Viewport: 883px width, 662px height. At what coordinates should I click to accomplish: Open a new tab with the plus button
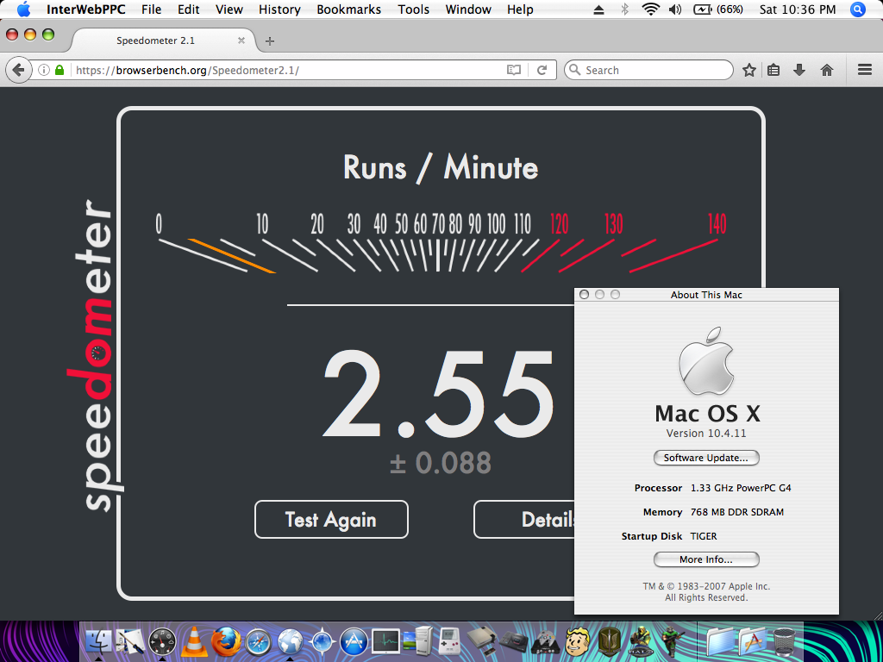pos(270,41)
